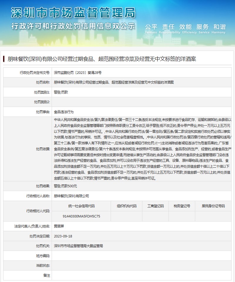Viewport: 235px width, 282px height.
Task: Select the credit code 91440300MA5FDH5C75
Action: click(81, 216)
